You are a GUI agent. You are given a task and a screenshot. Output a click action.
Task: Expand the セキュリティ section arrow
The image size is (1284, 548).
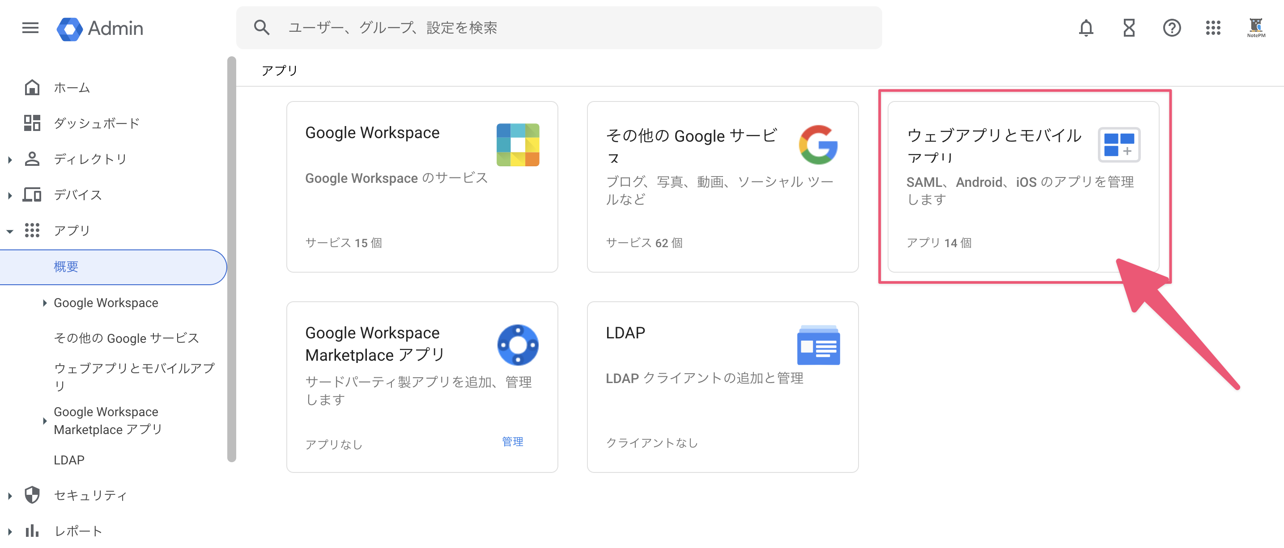(x=10, y=496)
